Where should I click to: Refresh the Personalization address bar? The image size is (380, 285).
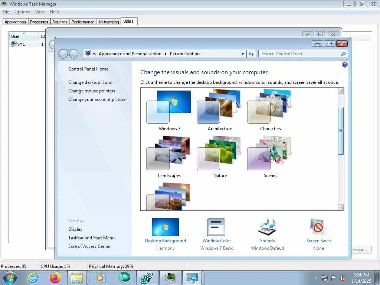click(x=251, y=54)
